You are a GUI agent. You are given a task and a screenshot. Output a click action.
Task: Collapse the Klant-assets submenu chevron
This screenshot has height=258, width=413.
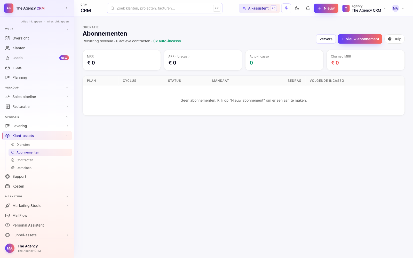point(67,136)
